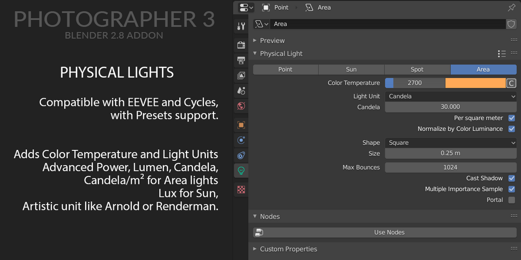Viewport: 521px width, 260px height.
Task: Open the Physics properties icon
Action: pos(241,140)
